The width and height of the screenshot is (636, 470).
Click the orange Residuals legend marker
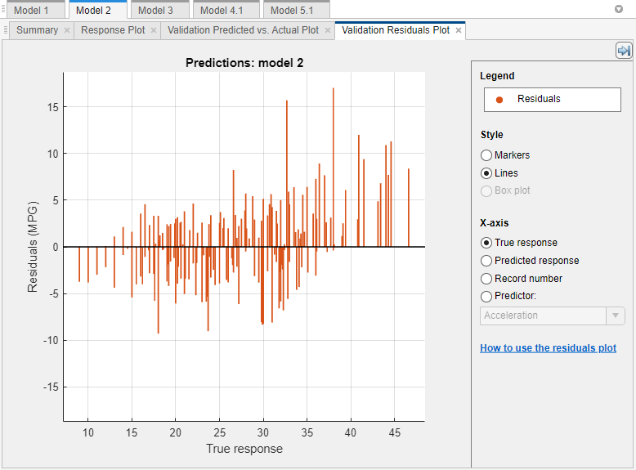point(499,100)
